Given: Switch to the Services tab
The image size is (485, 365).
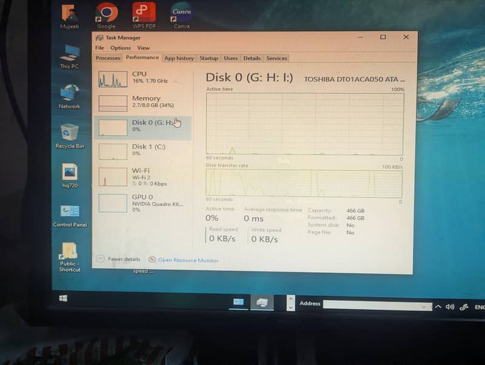Looking at the screenshot, I should point(276,58).
